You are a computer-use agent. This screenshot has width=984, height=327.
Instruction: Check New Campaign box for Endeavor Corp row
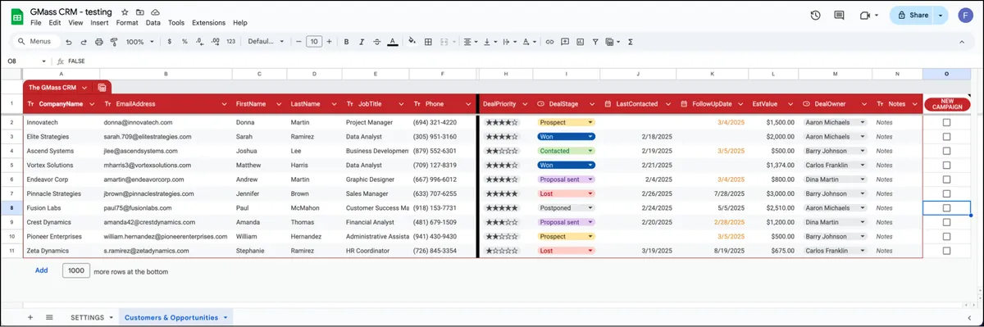[946, 179]
